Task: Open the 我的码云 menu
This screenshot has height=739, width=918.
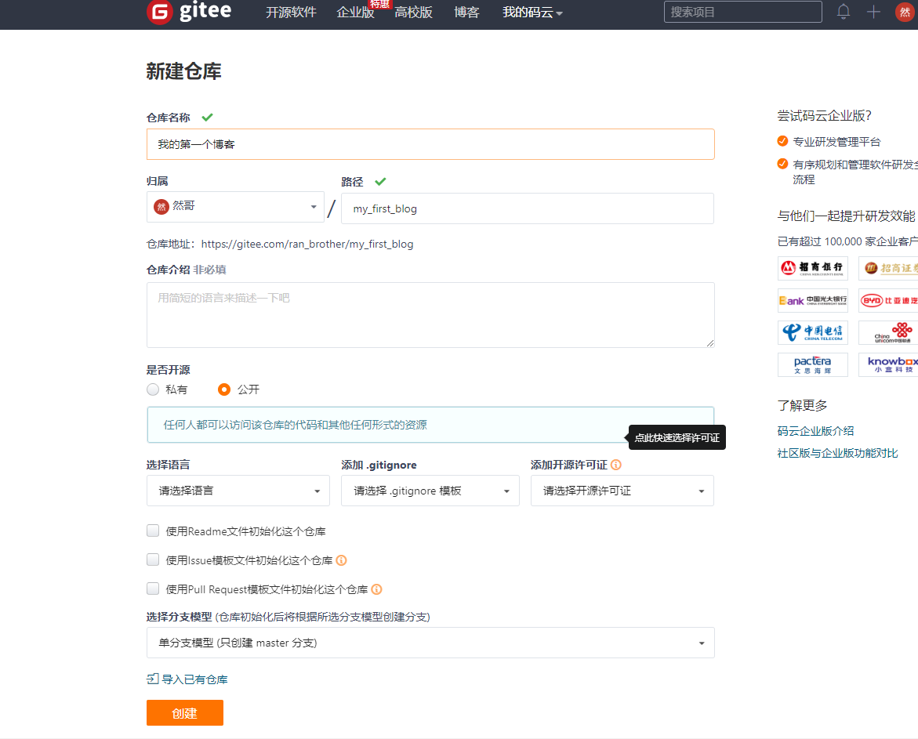Action: pos(532,13)
